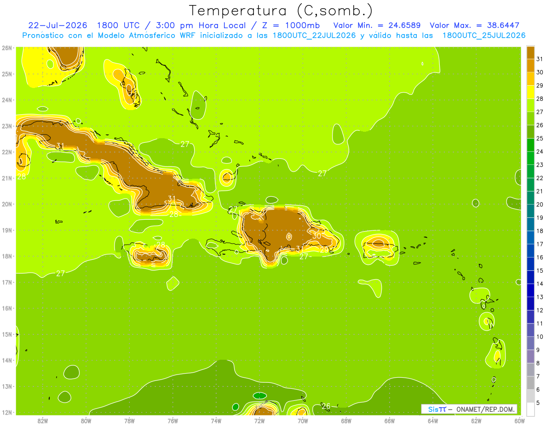Click the 66W longitude axis label
The image size is (552, 427).
pyautogui.click(x=390, y=421)
